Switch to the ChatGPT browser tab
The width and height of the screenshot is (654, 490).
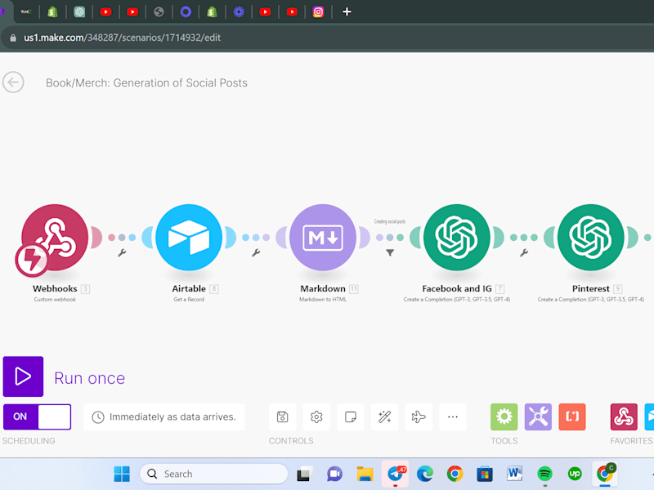click(79, 11)
